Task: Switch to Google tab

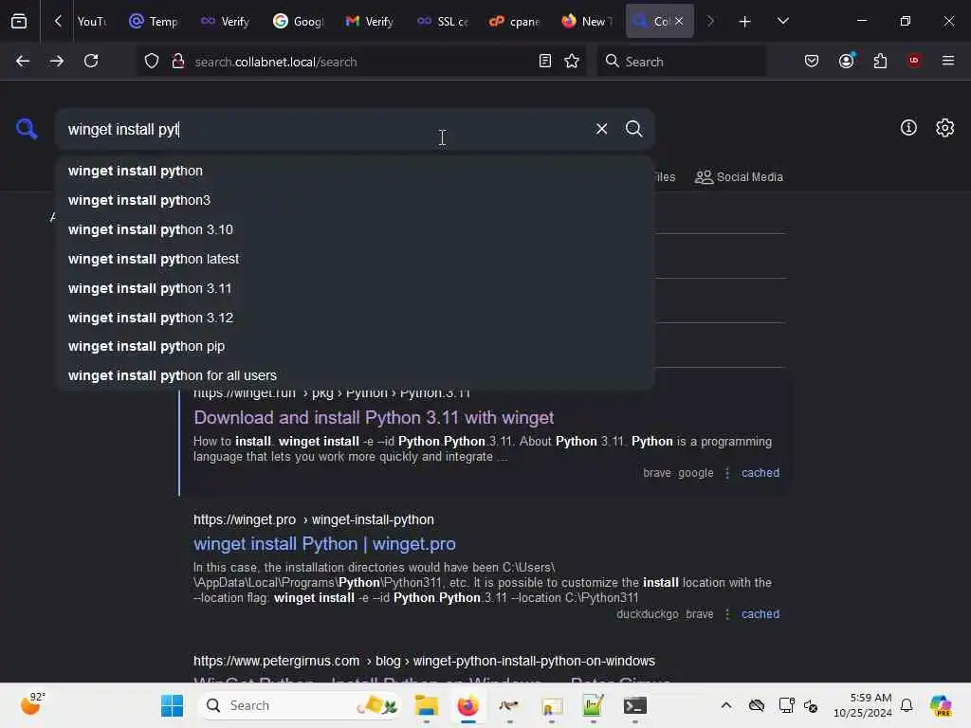Action: click(299, 22)
